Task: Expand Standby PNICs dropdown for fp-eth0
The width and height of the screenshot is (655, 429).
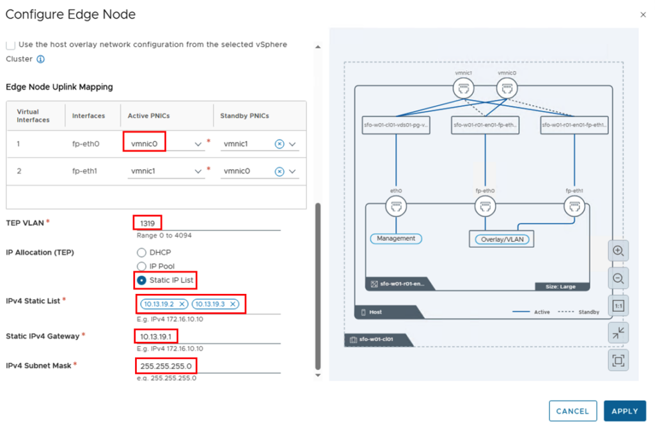Action: 293,145
